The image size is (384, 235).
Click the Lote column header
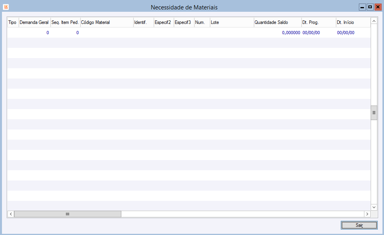232,22
